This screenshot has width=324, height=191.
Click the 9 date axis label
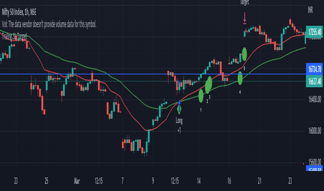click(153, 181)
